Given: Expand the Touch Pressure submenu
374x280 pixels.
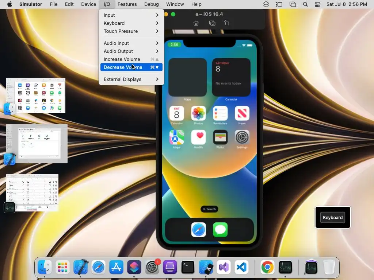Looking at the screenshot, I should (131, 31).
